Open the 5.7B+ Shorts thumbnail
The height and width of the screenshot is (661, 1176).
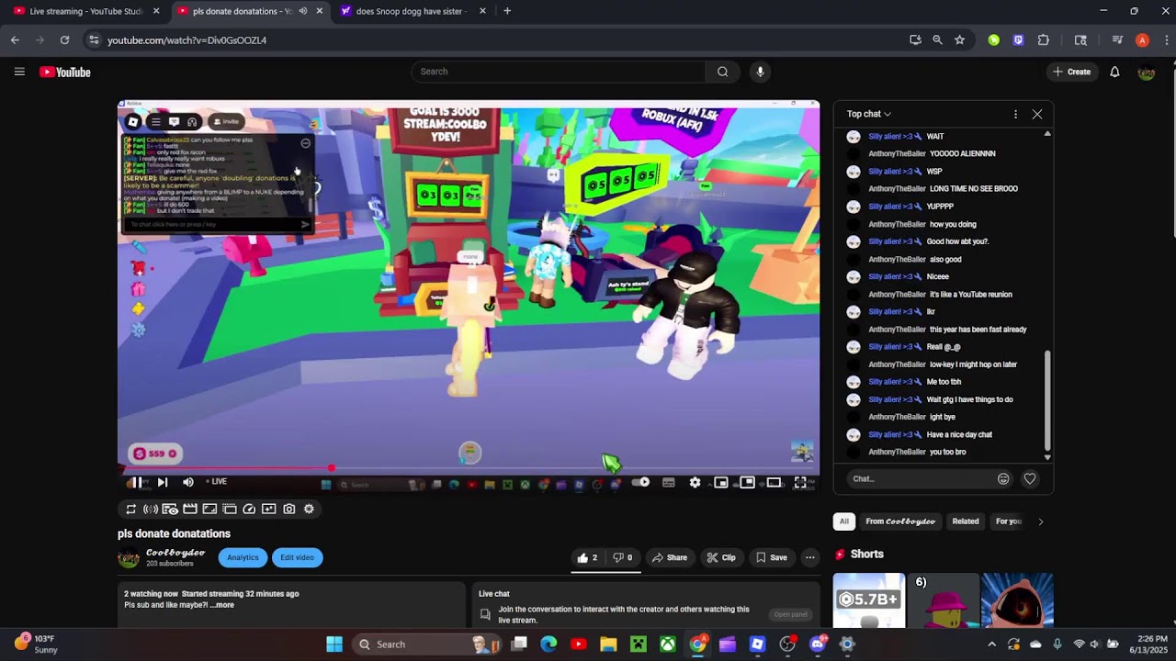pos(869,600)
